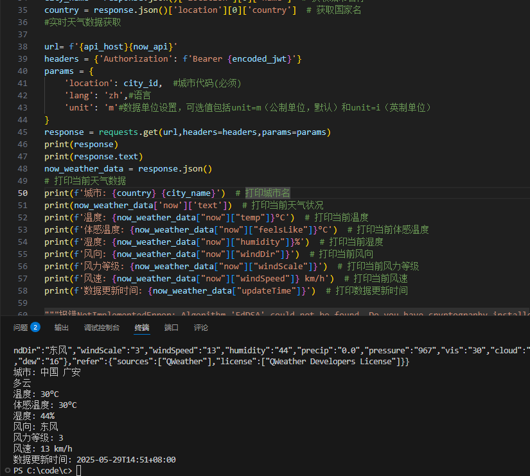
Task: Click line number 38 in the gutter
Action: tap(22, 47)
